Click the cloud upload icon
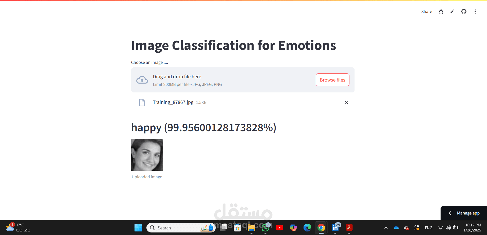 [x=142, y=80]
